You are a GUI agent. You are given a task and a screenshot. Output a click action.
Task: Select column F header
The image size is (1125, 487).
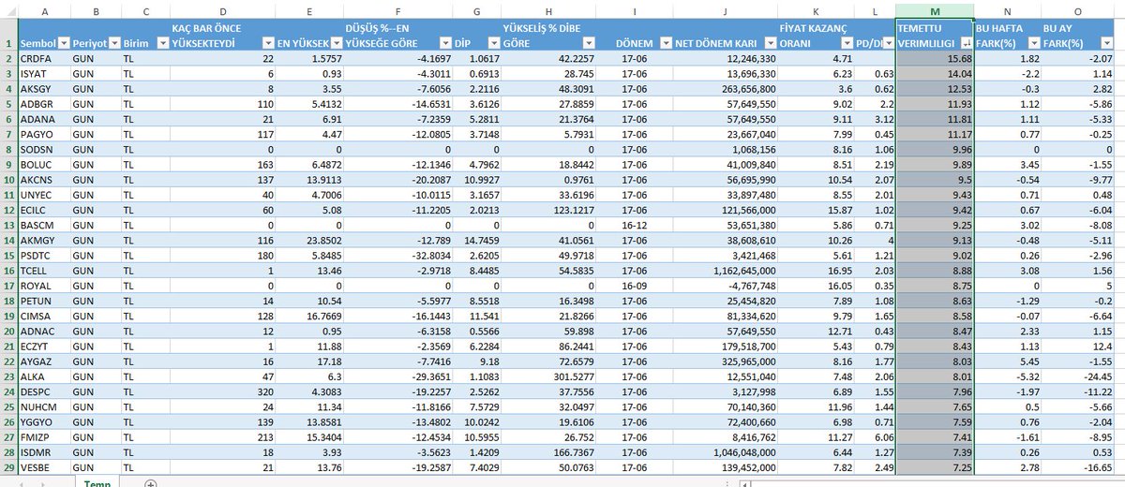[397, 10]
